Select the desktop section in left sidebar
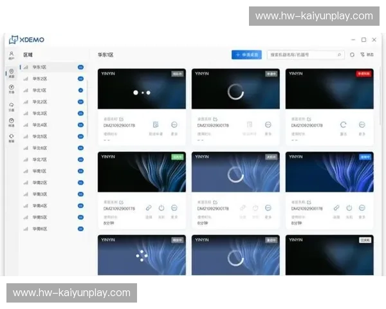The width and height of the screenshot is (386, 309). coord(12,73)
